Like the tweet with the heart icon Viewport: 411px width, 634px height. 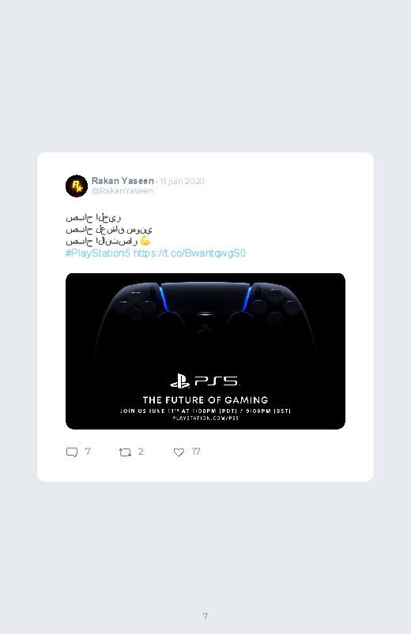(x=179, y=452)
